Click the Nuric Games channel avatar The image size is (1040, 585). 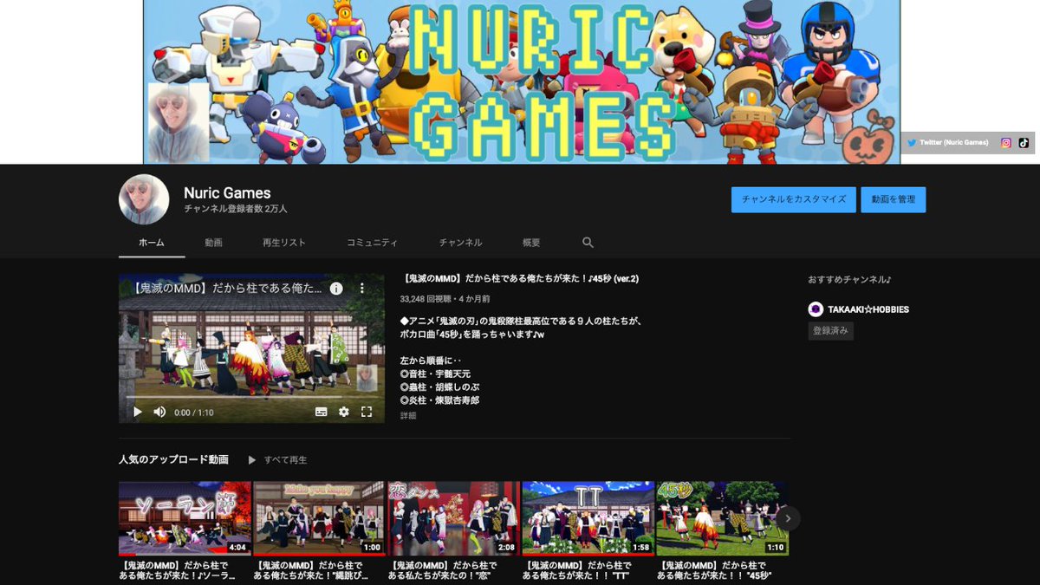tap(144, 199)
